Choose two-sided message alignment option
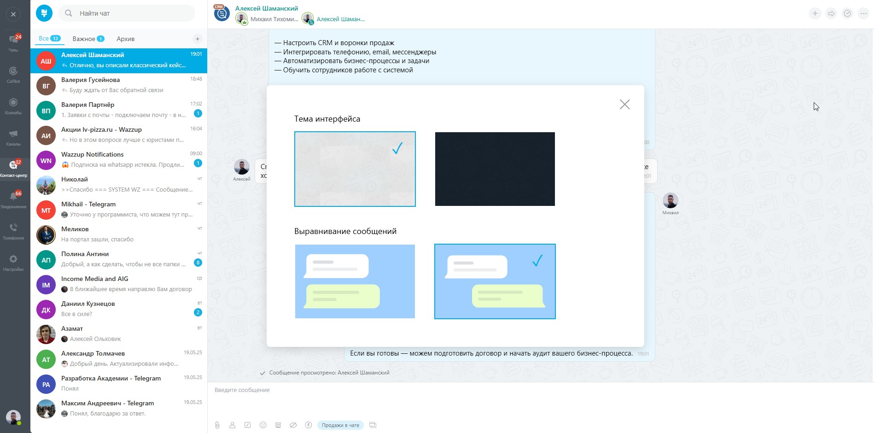Screen dimensions: 875x433 click(495, 281)
